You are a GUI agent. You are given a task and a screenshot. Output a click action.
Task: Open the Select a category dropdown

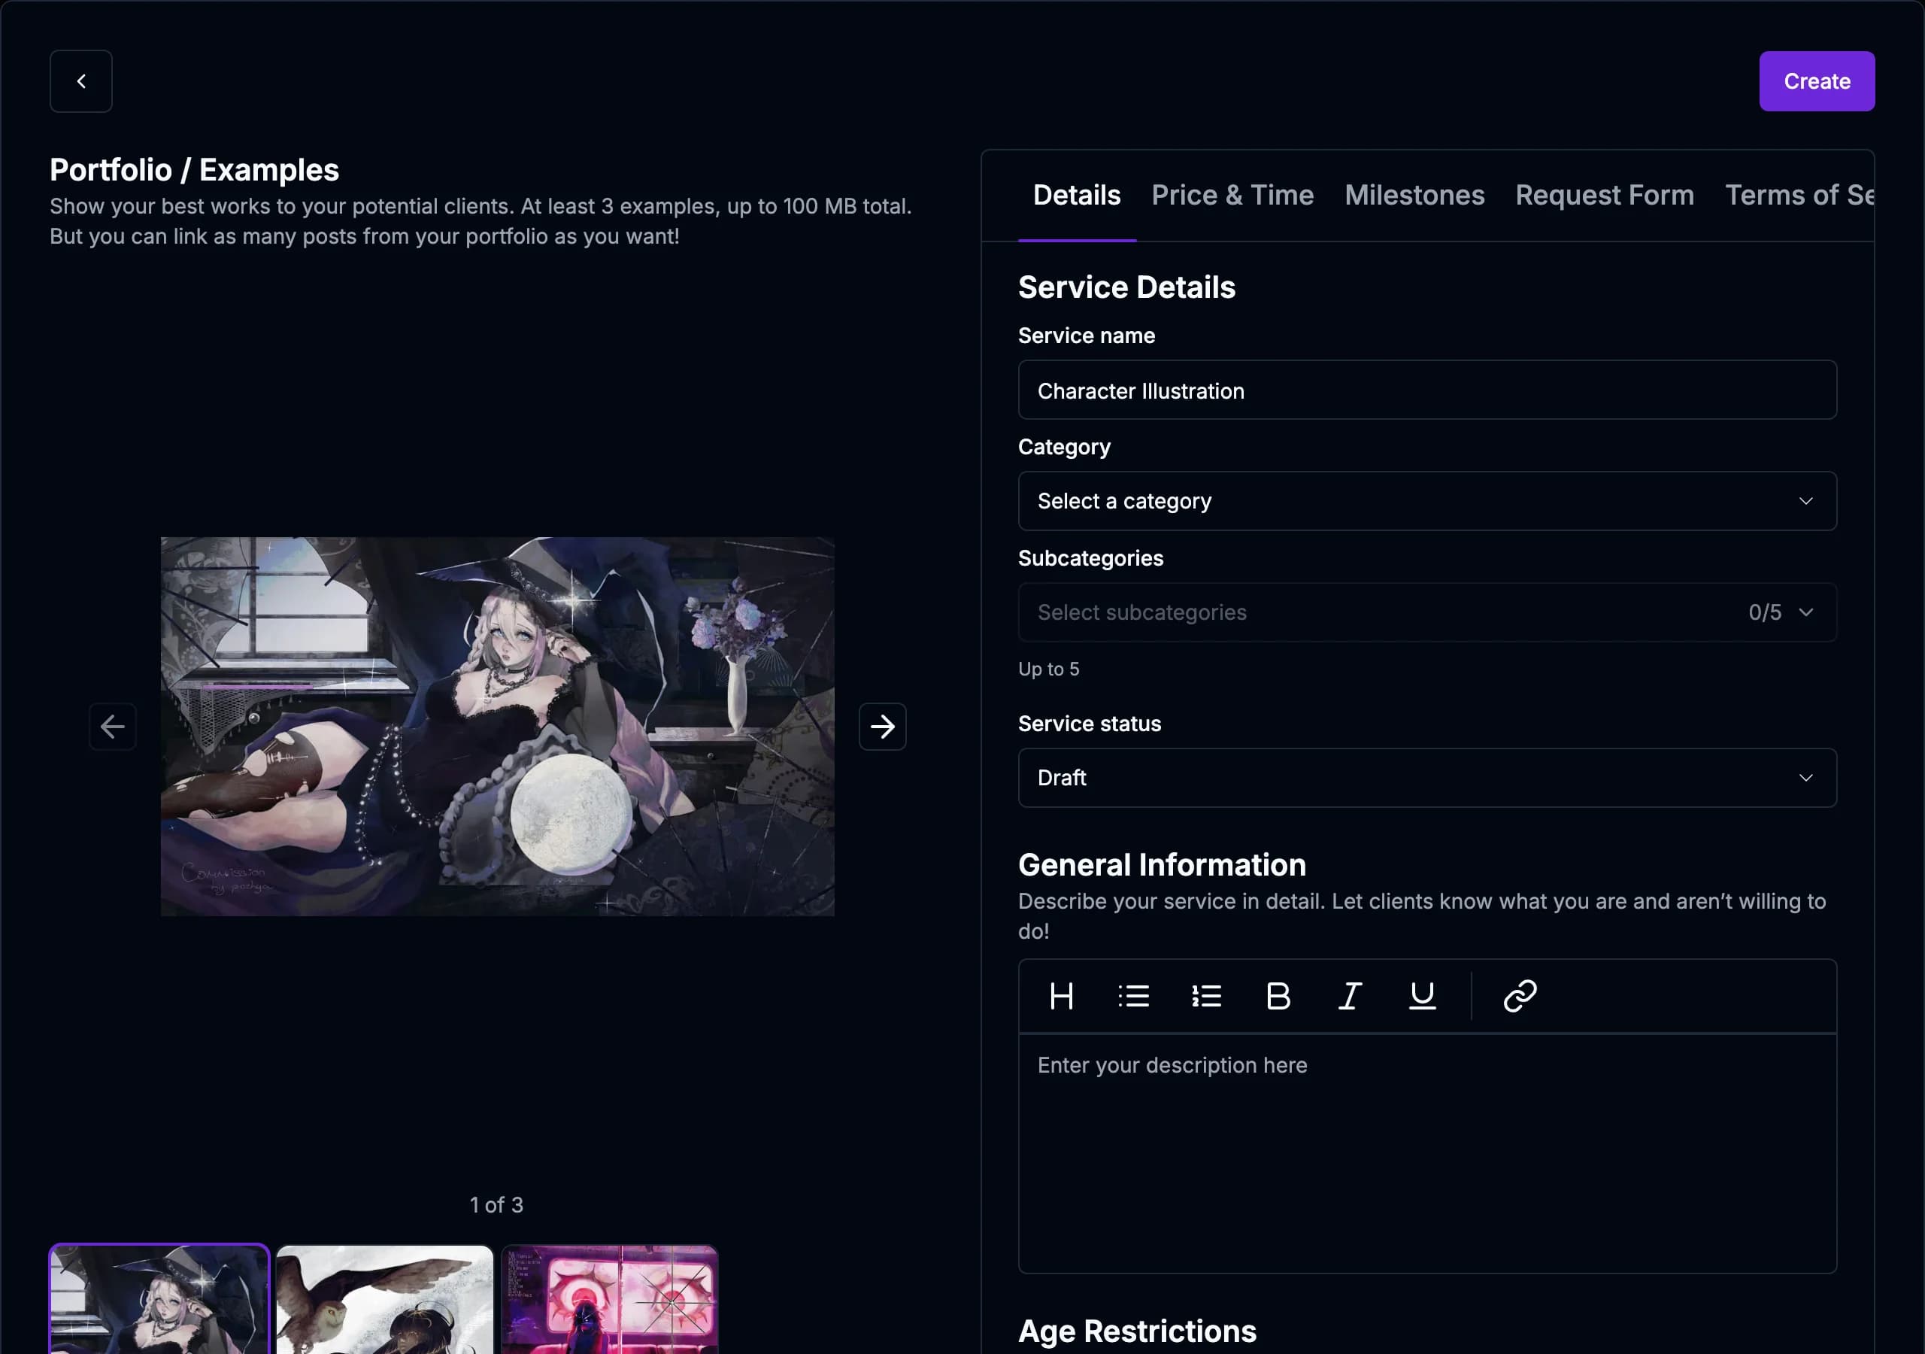(1427, 501)
